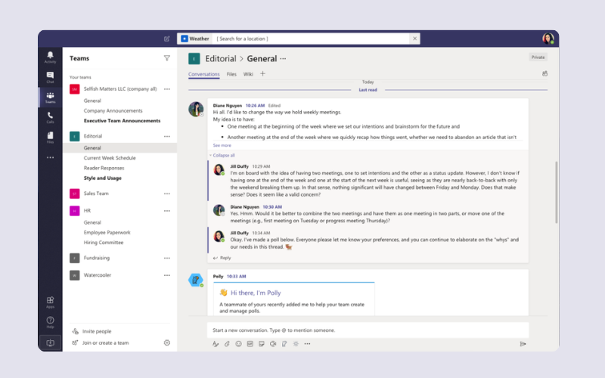Open more options for the Editorial team
605x378 pixels.
tap(167, 136)
